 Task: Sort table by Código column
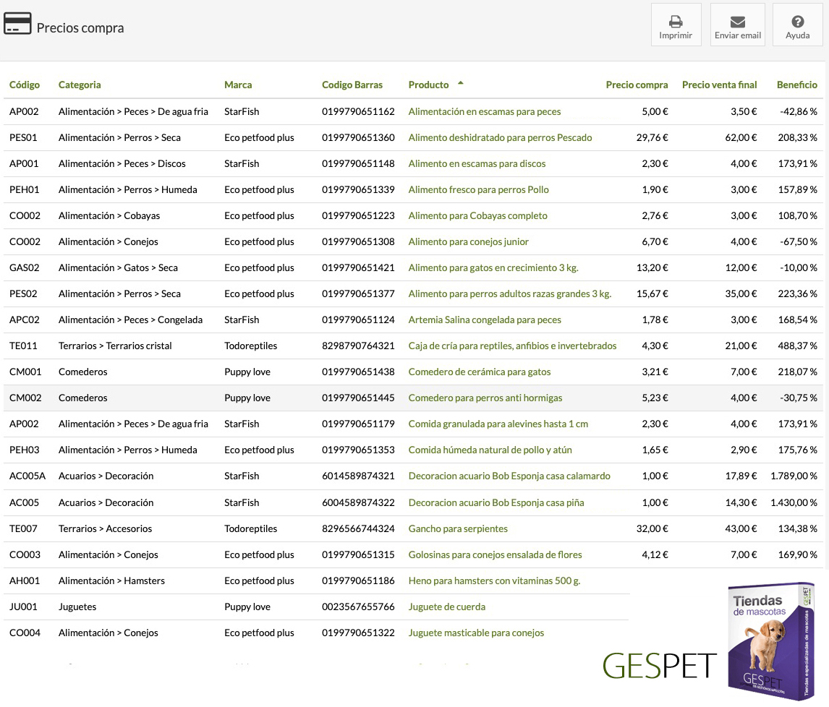pos(25,85)
